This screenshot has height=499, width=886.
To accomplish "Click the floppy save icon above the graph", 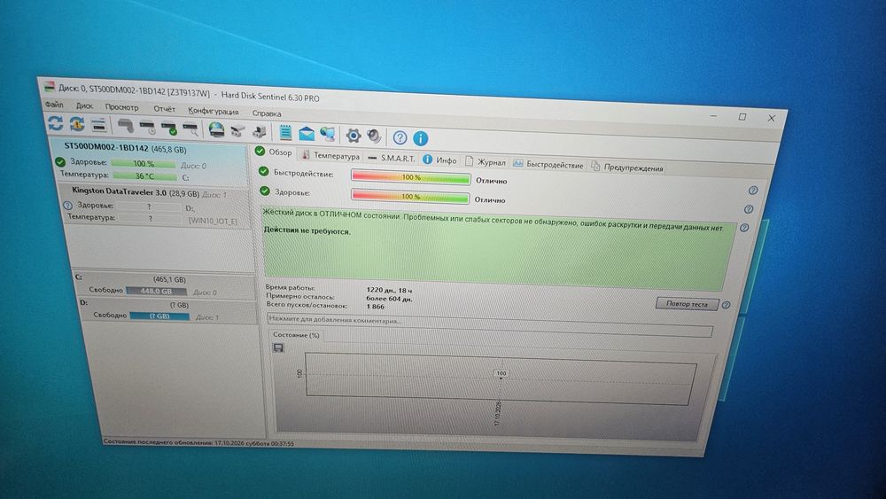I will coord(278,348).
